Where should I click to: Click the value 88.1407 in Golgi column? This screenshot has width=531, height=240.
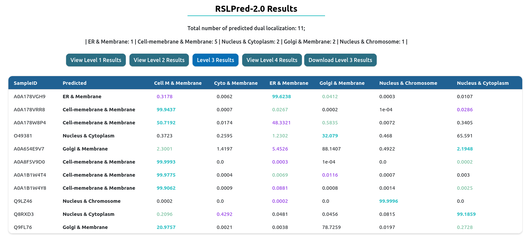coord(331,149)
